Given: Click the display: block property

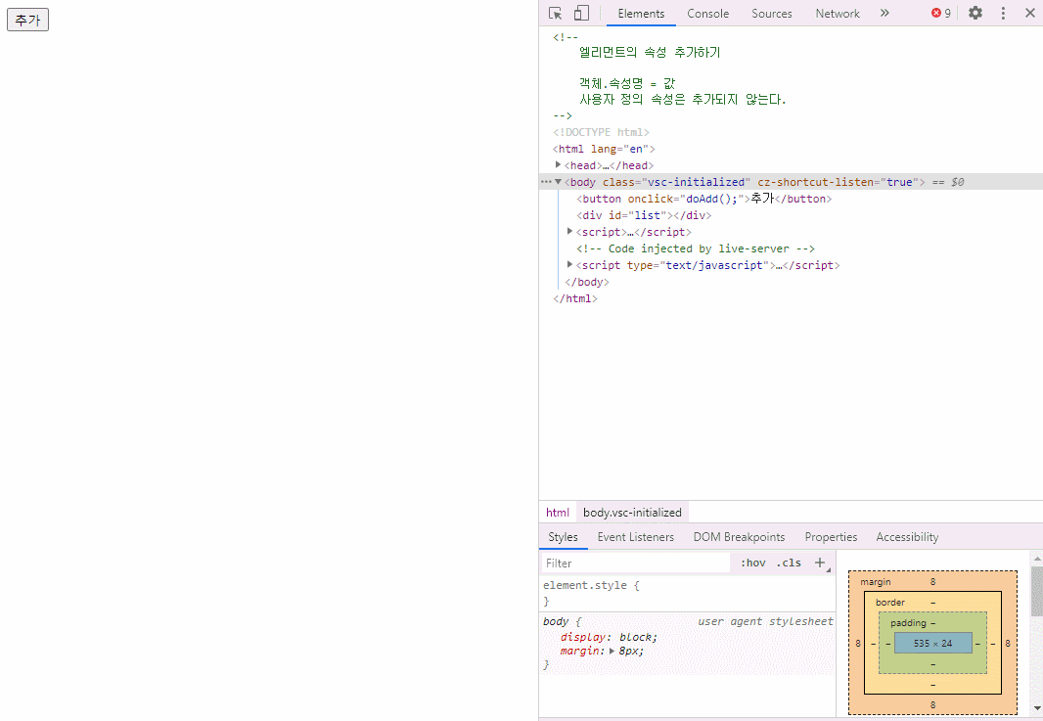Looking at the screenshot, I should [x=609, y=637].
